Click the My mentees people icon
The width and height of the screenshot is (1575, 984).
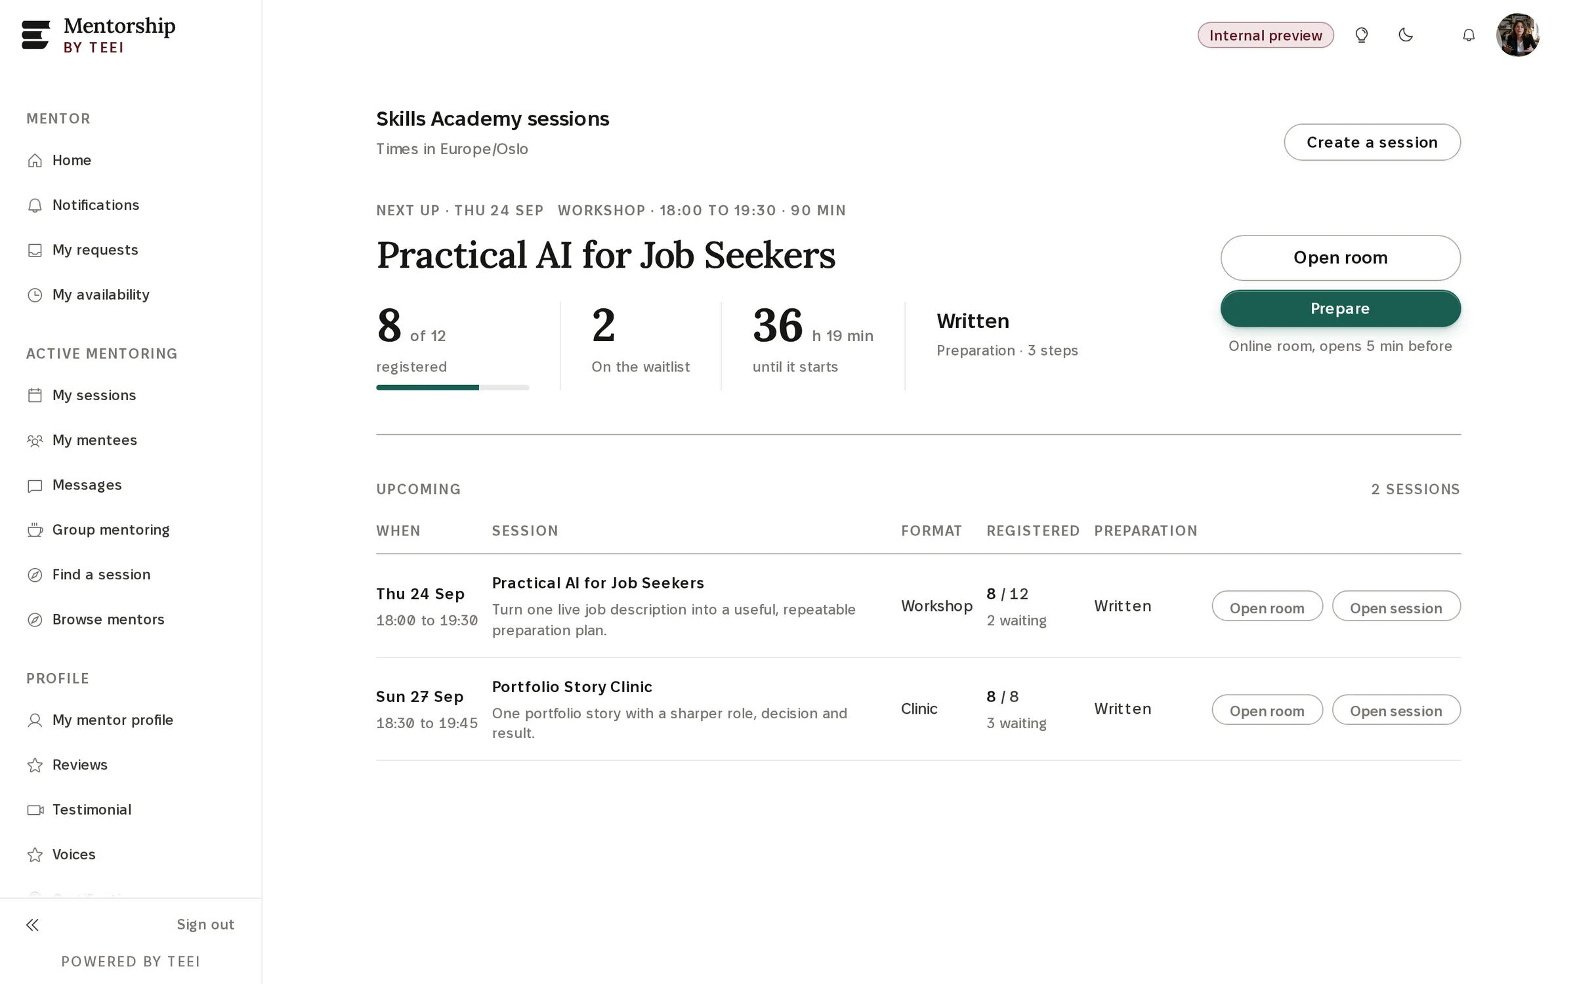tap(35, 441)
